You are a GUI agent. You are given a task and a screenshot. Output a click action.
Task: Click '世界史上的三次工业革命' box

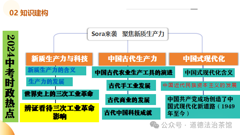60,94
